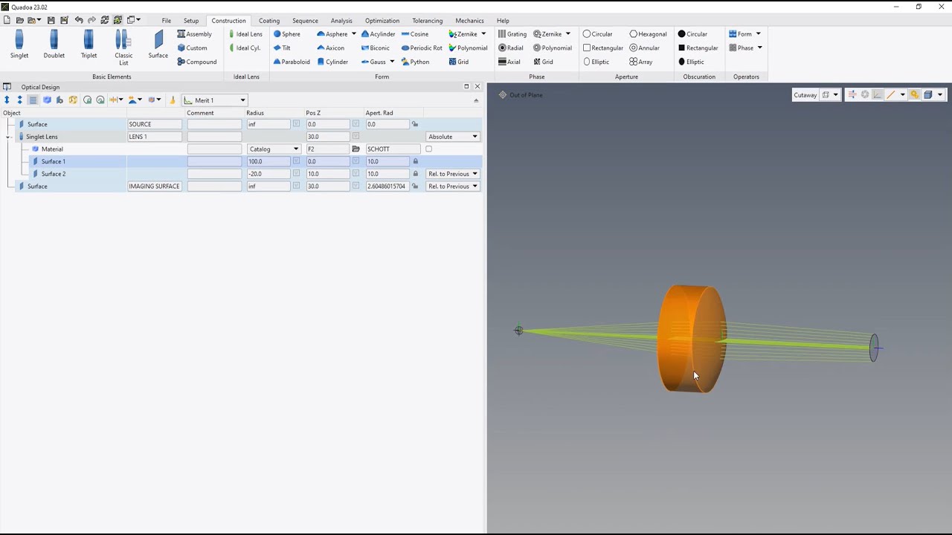The image size is (952, 535).
Task: Apply the Tilt form
Action: (282, 48)
